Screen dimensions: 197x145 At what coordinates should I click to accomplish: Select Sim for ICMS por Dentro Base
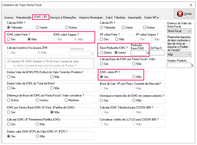(x=9, y=112)
